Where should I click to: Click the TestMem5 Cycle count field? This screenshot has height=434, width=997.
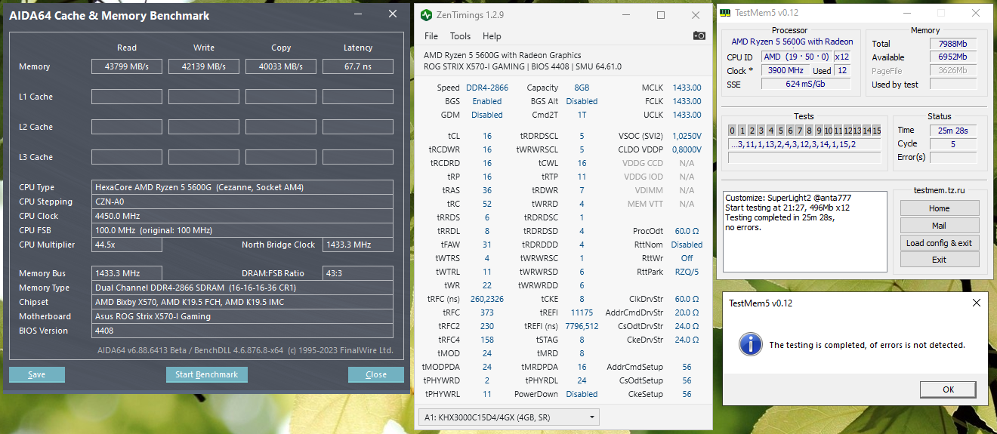point(952,144)
